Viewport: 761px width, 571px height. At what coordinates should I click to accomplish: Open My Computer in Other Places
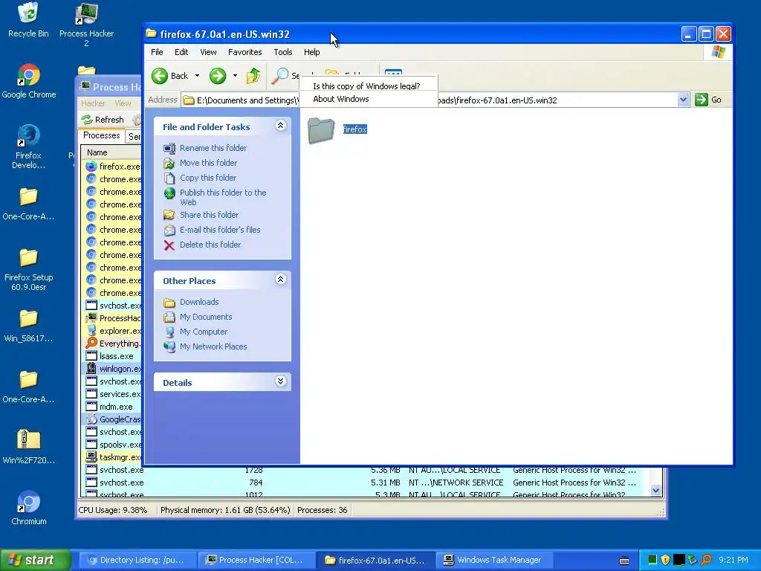click(204, 332)
